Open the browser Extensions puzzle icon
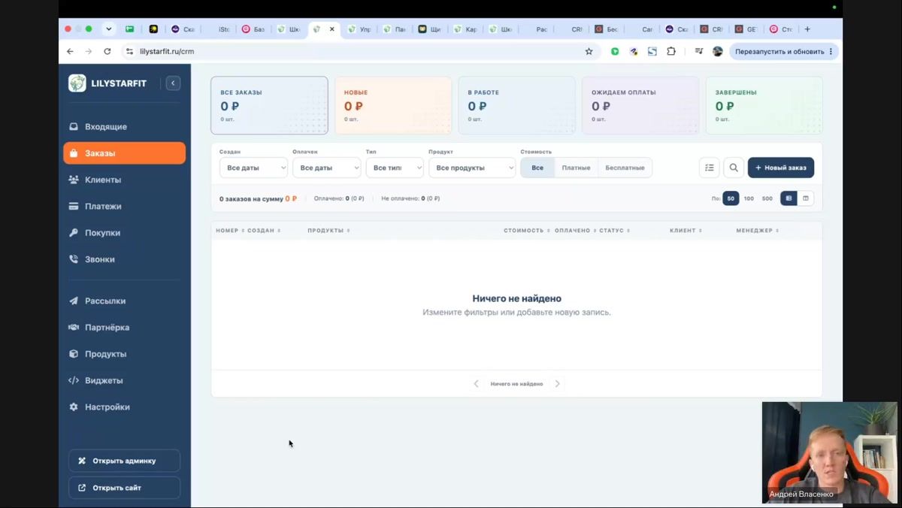The width and height of the screenshot is (902, 508). coord(671,52)
